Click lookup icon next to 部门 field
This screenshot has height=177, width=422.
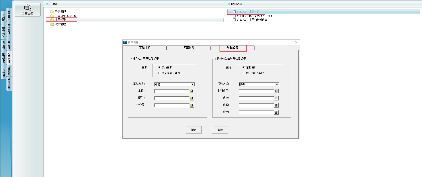(192, 98)
